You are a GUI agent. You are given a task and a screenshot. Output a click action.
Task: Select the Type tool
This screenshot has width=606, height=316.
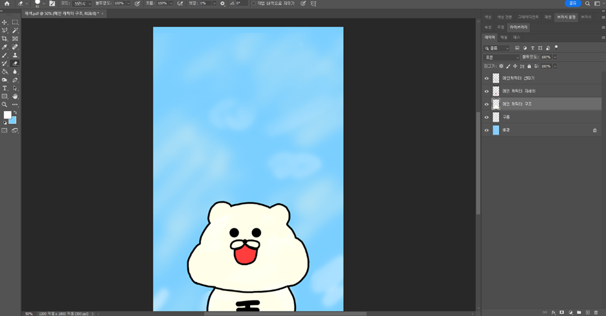pos(5,88)
